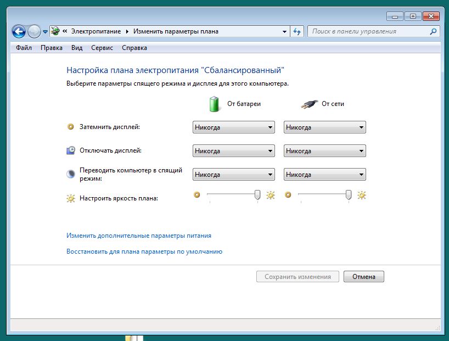Click the magnifier search icon
This screenshot has height=341, width=449.
(433, 31)
